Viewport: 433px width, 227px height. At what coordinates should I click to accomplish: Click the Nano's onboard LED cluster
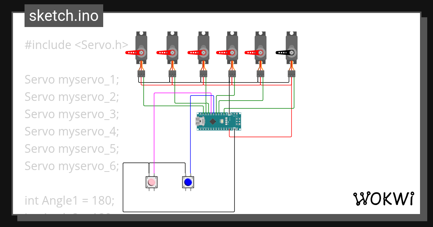(226, 121)
